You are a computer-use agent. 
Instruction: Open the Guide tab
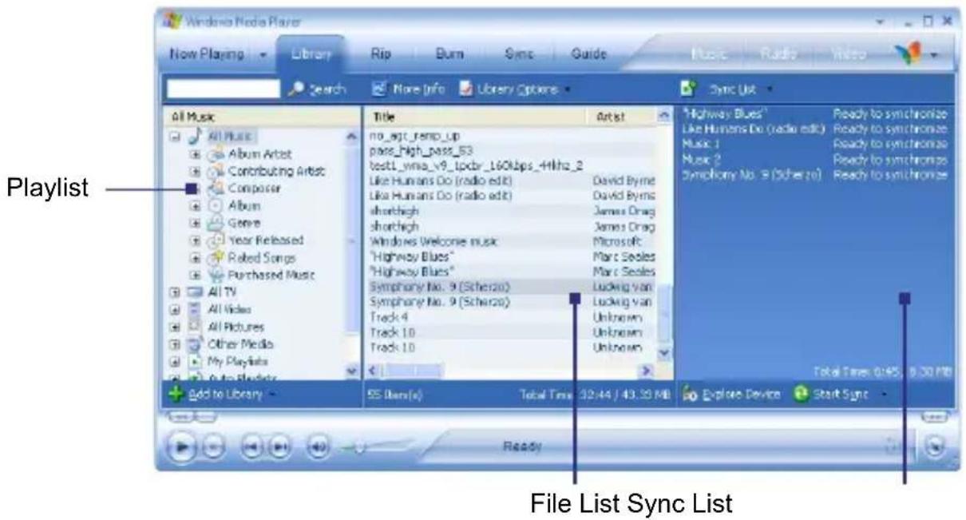589,55
